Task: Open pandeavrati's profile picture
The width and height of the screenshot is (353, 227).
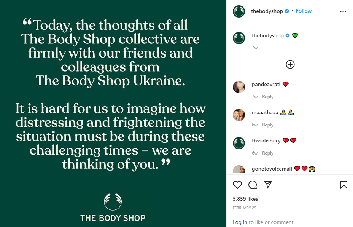Action: click(239, 87)
